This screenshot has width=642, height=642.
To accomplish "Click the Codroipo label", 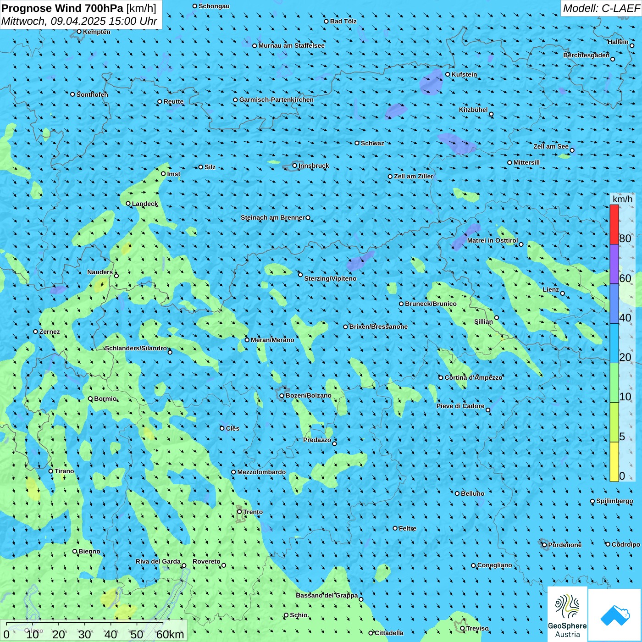I will pos(626,544).
